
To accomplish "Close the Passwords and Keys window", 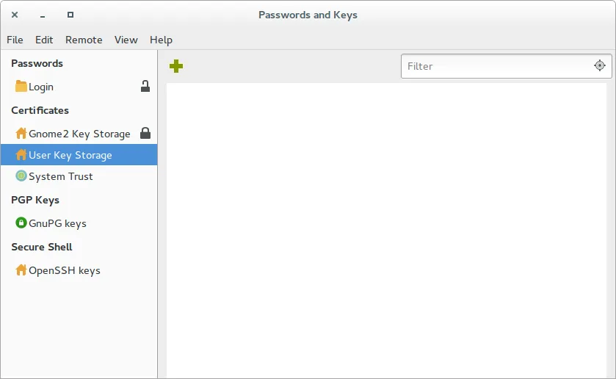I will tap(15, 15).
